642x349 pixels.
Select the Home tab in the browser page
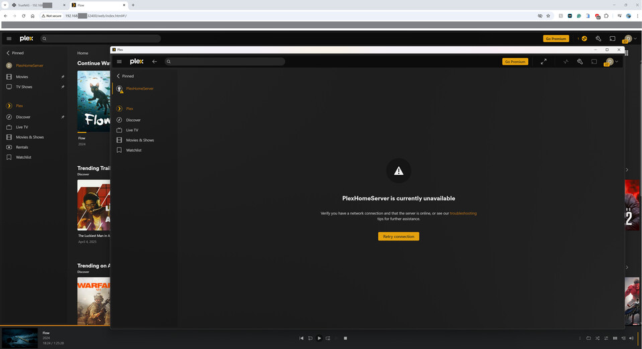click(83, 53)
